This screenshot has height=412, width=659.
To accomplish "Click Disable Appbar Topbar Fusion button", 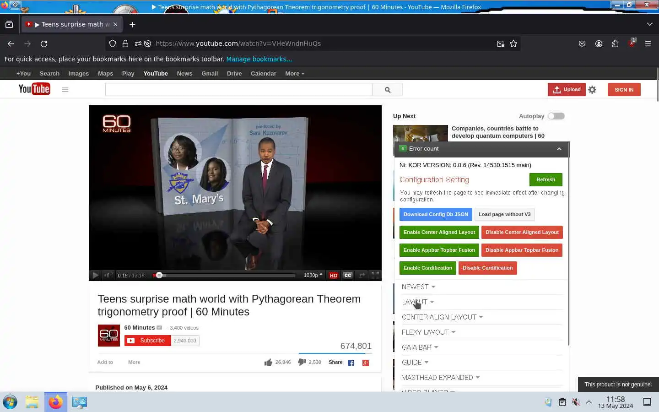I will [522, 250].
